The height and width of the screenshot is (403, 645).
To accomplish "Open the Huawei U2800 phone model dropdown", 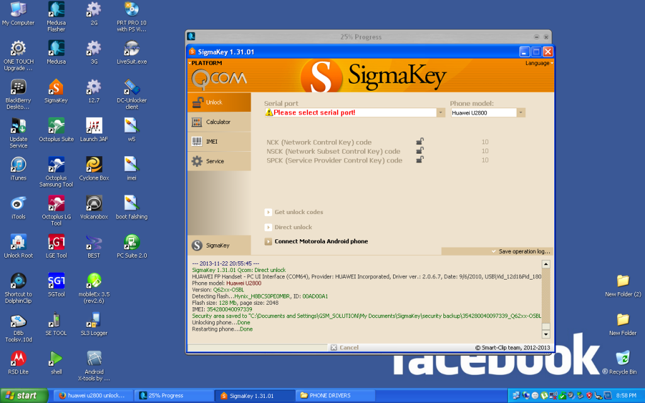I will tap(522, 112).
